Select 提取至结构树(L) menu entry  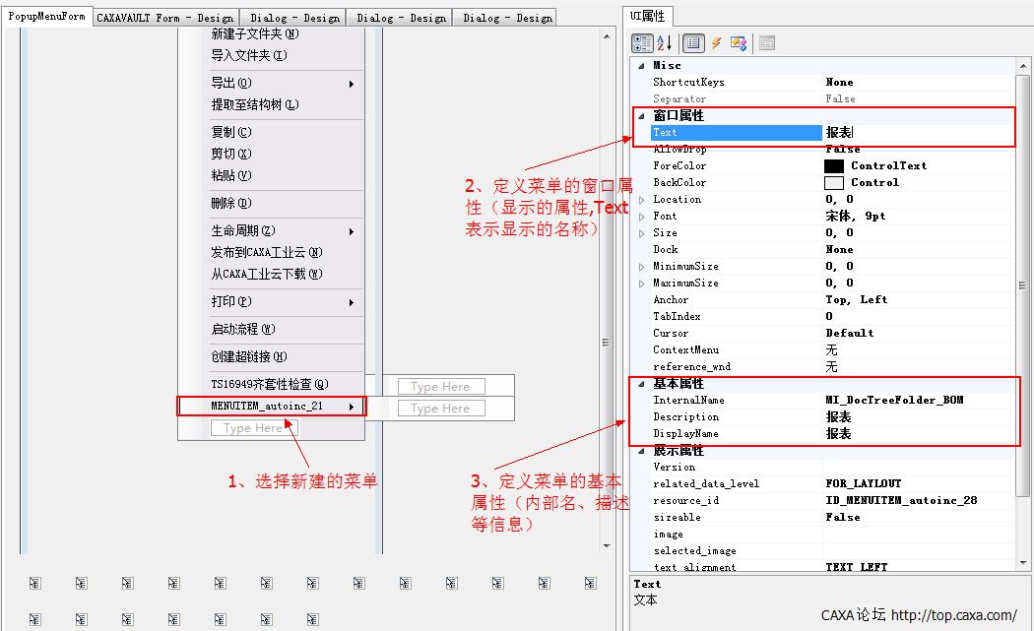coord(254,104)
